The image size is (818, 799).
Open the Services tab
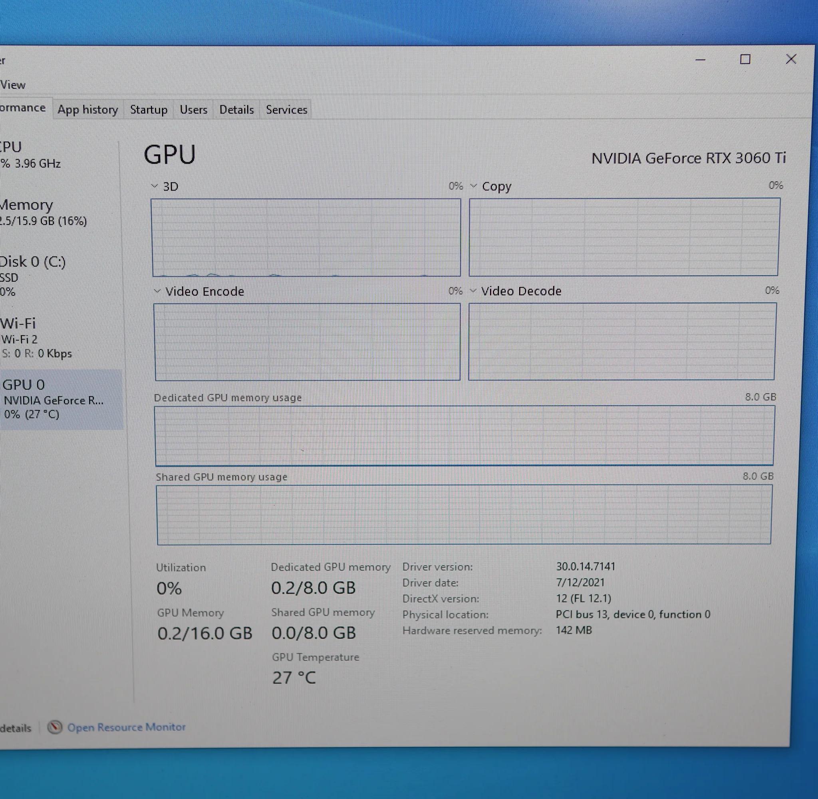[286, 109]
